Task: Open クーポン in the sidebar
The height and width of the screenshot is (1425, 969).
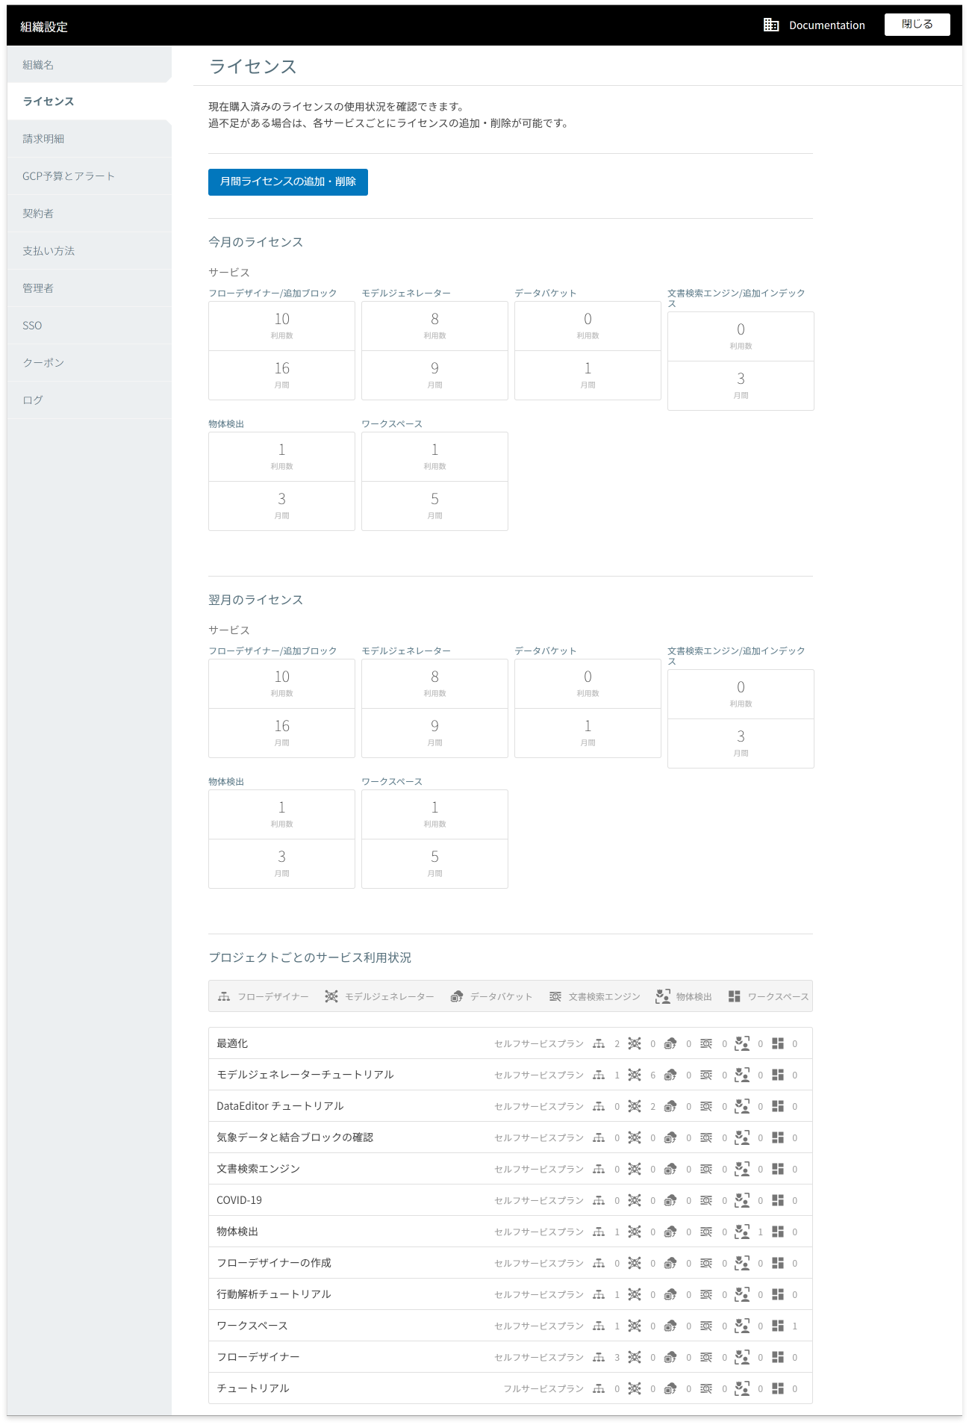Action: pos(89,363)
